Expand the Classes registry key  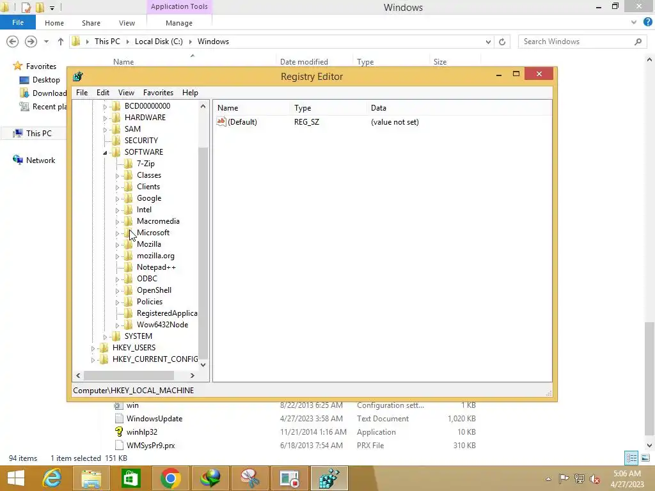[118, 176]
